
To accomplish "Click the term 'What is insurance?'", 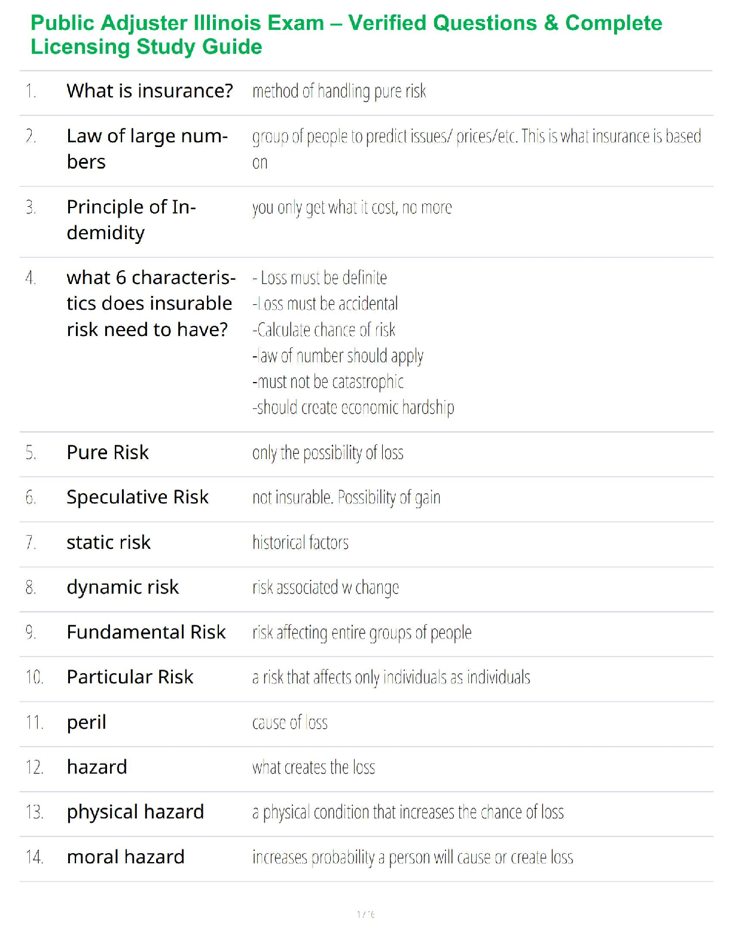I will 150,91.
